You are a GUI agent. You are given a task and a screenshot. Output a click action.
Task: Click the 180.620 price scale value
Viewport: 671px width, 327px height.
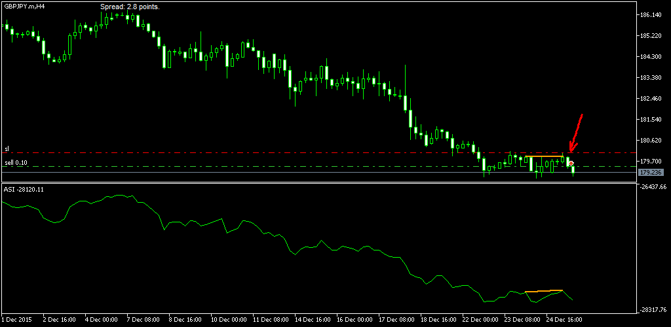point(651,141)
